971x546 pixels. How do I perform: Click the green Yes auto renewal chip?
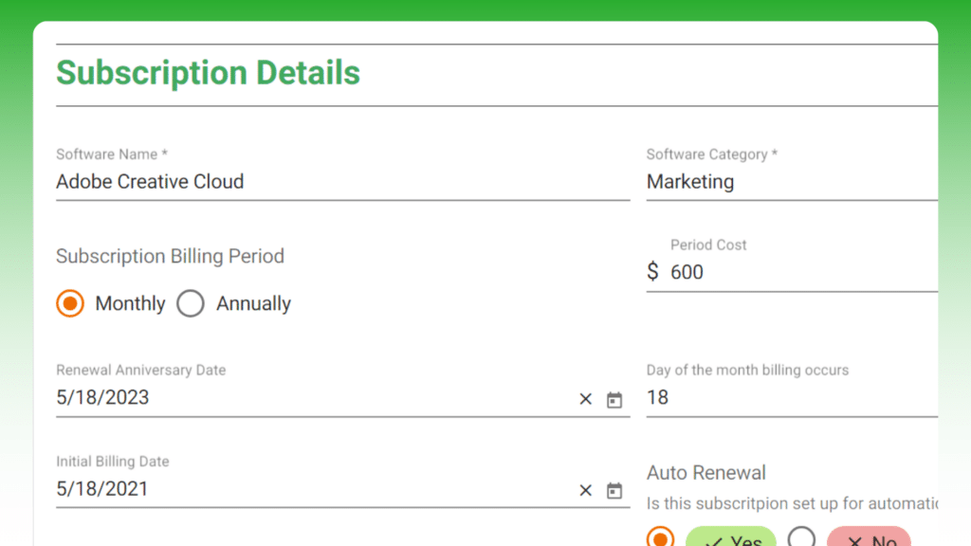click(x=731, y=537)
